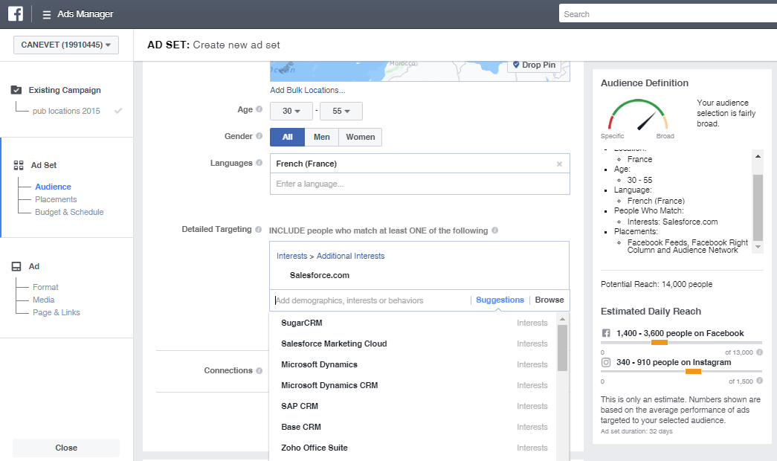Screen dimensions: 777x461
Task: Show the Connections info tooltip icon
Action: point(259,370)
